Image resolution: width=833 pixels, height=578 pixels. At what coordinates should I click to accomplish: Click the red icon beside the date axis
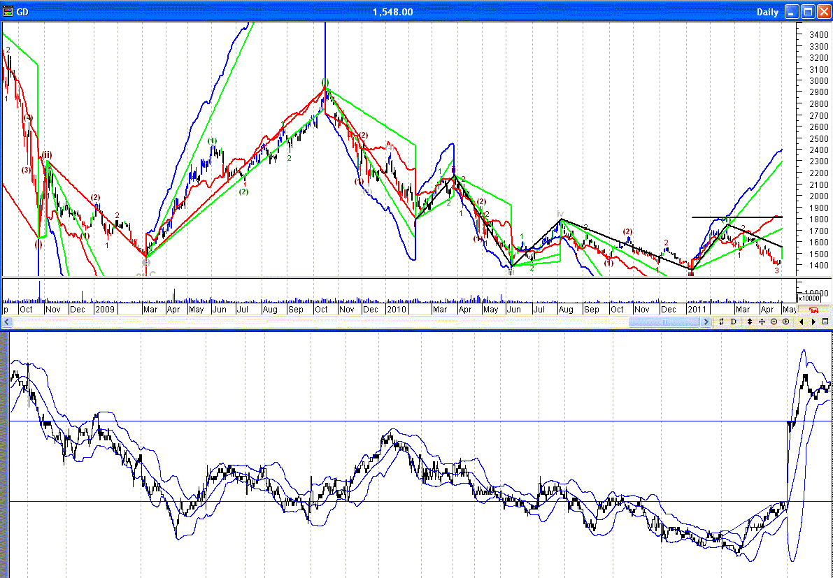(813, 310)
